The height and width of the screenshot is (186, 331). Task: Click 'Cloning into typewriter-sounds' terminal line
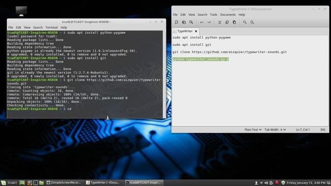(41, 87)
